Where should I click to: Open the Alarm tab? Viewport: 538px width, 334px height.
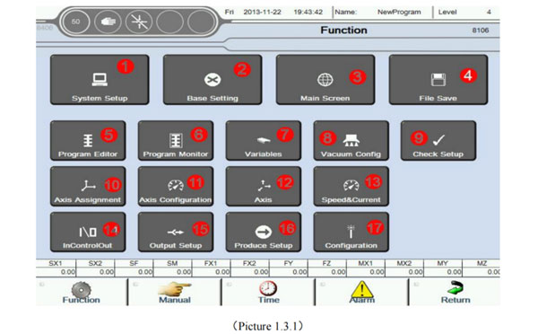coord(361,293)
